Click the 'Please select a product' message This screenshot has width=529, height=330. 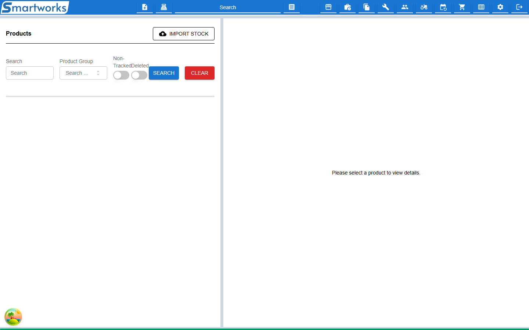pos(376,173)
